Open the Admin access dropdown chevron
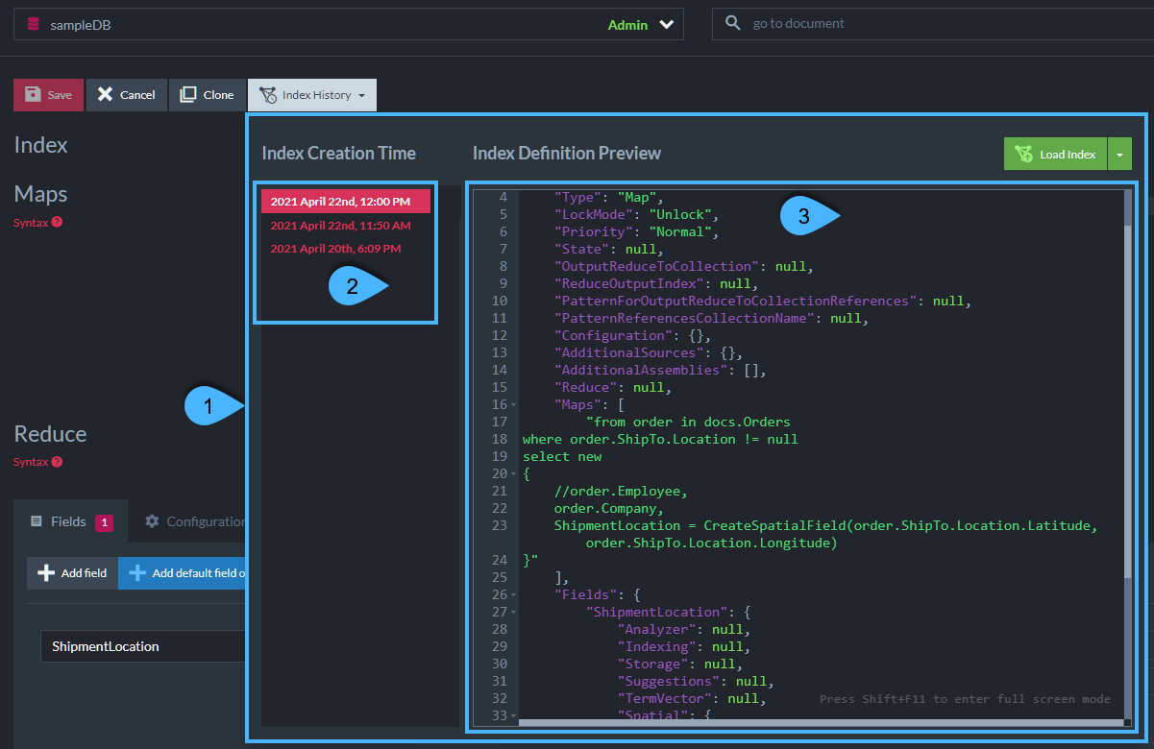 point(667,25)
